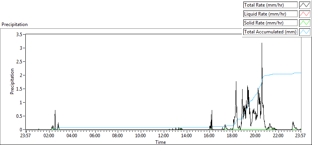Click the Total Rate plot style icon
Screen dimensions: 312x145
[x=305, y=5]
